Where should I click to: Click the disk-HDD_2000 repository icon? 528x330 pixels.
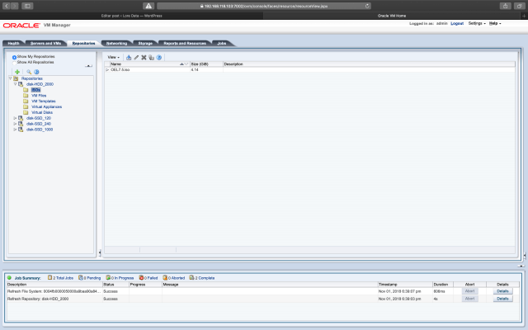(21, 84)
